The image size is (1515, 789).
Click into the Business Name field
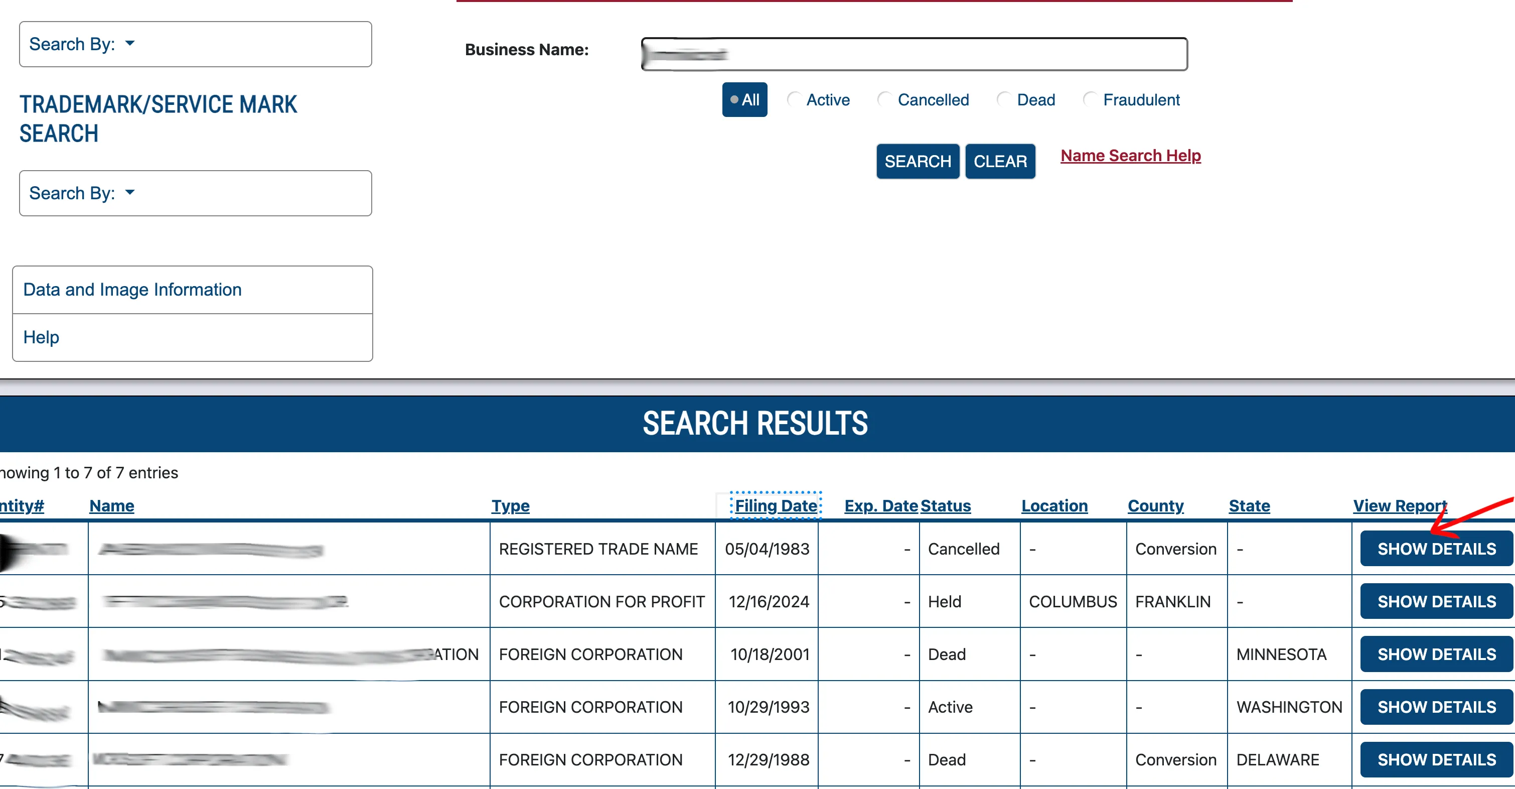914,54
